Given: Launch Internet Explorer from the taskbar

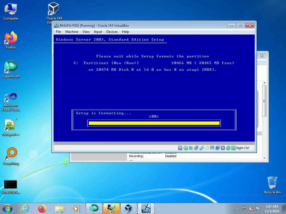Looking at the screenshot, I should pos(25,208).
